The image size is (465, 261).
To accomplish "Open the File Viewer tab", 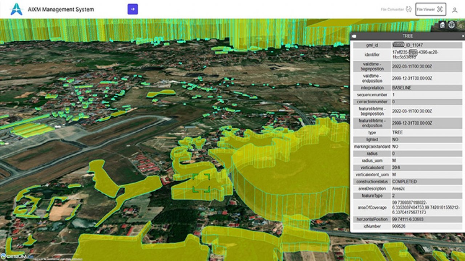I will [x=425, y=9].
